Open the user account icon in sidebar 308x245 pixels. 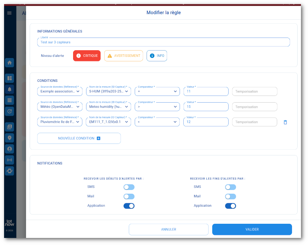[9, 149]
